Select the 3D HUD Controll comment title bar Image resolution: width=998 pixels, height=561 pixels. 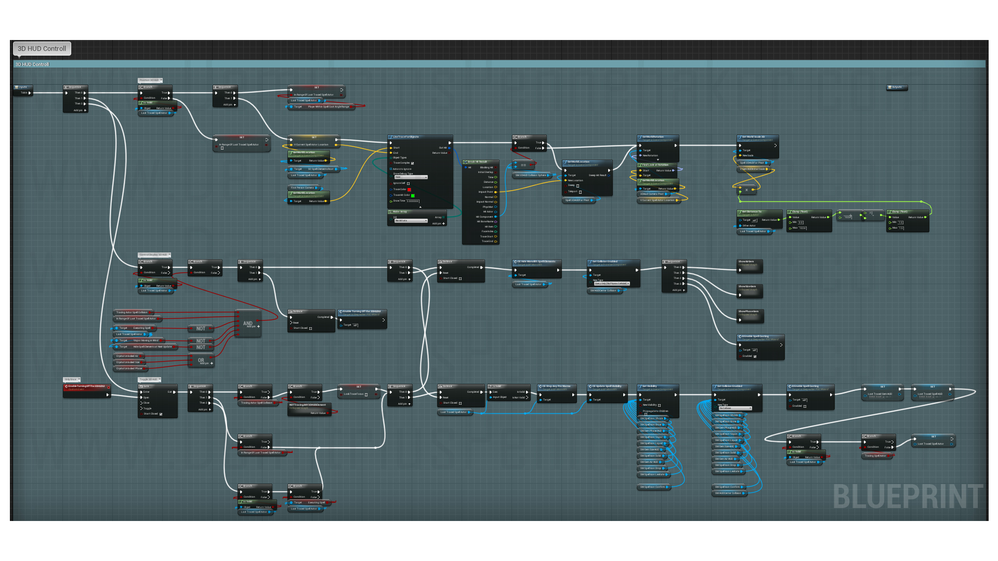point(499,64)
